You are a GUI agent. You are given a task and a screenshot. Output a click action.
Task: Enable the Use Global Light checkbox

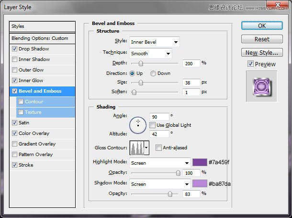[152, 125]
